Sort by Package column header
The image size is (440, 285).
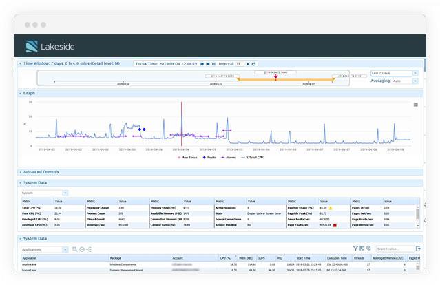pyautogui.click(x=140, y=258)
